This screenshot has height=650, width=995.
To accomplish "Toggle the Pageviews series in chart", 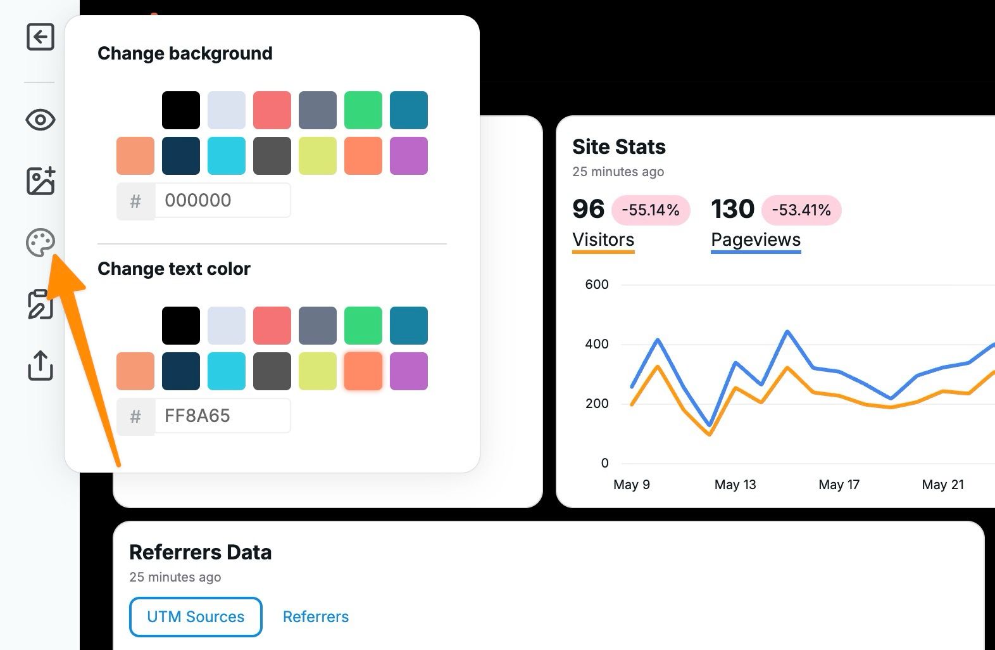I will tap(755, 239).
